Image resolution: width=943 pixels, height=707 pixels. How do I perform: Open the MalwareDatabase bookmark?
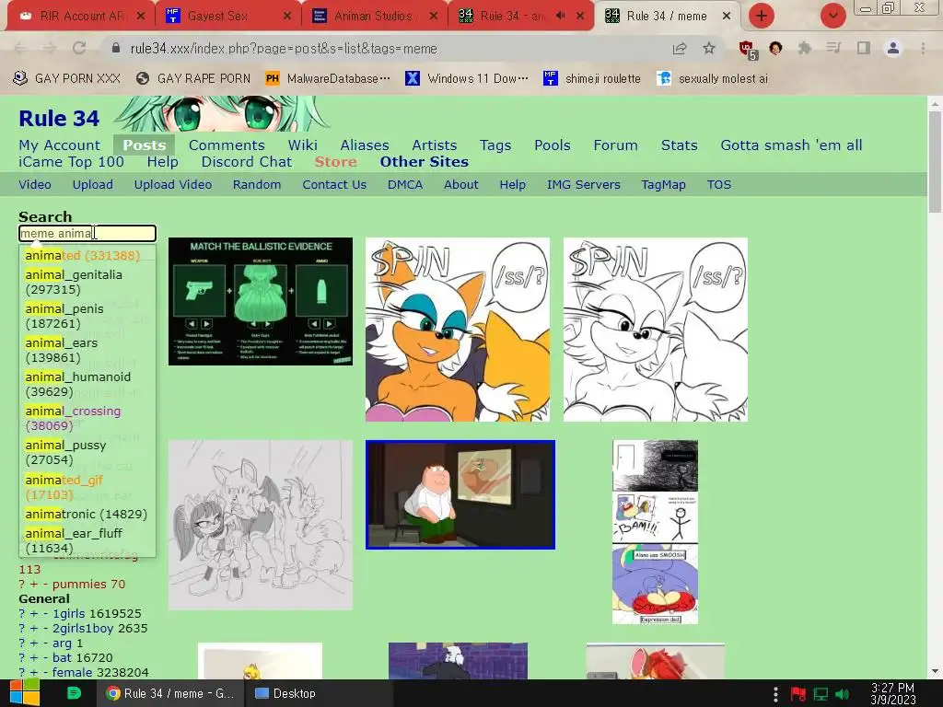(328, 78)
